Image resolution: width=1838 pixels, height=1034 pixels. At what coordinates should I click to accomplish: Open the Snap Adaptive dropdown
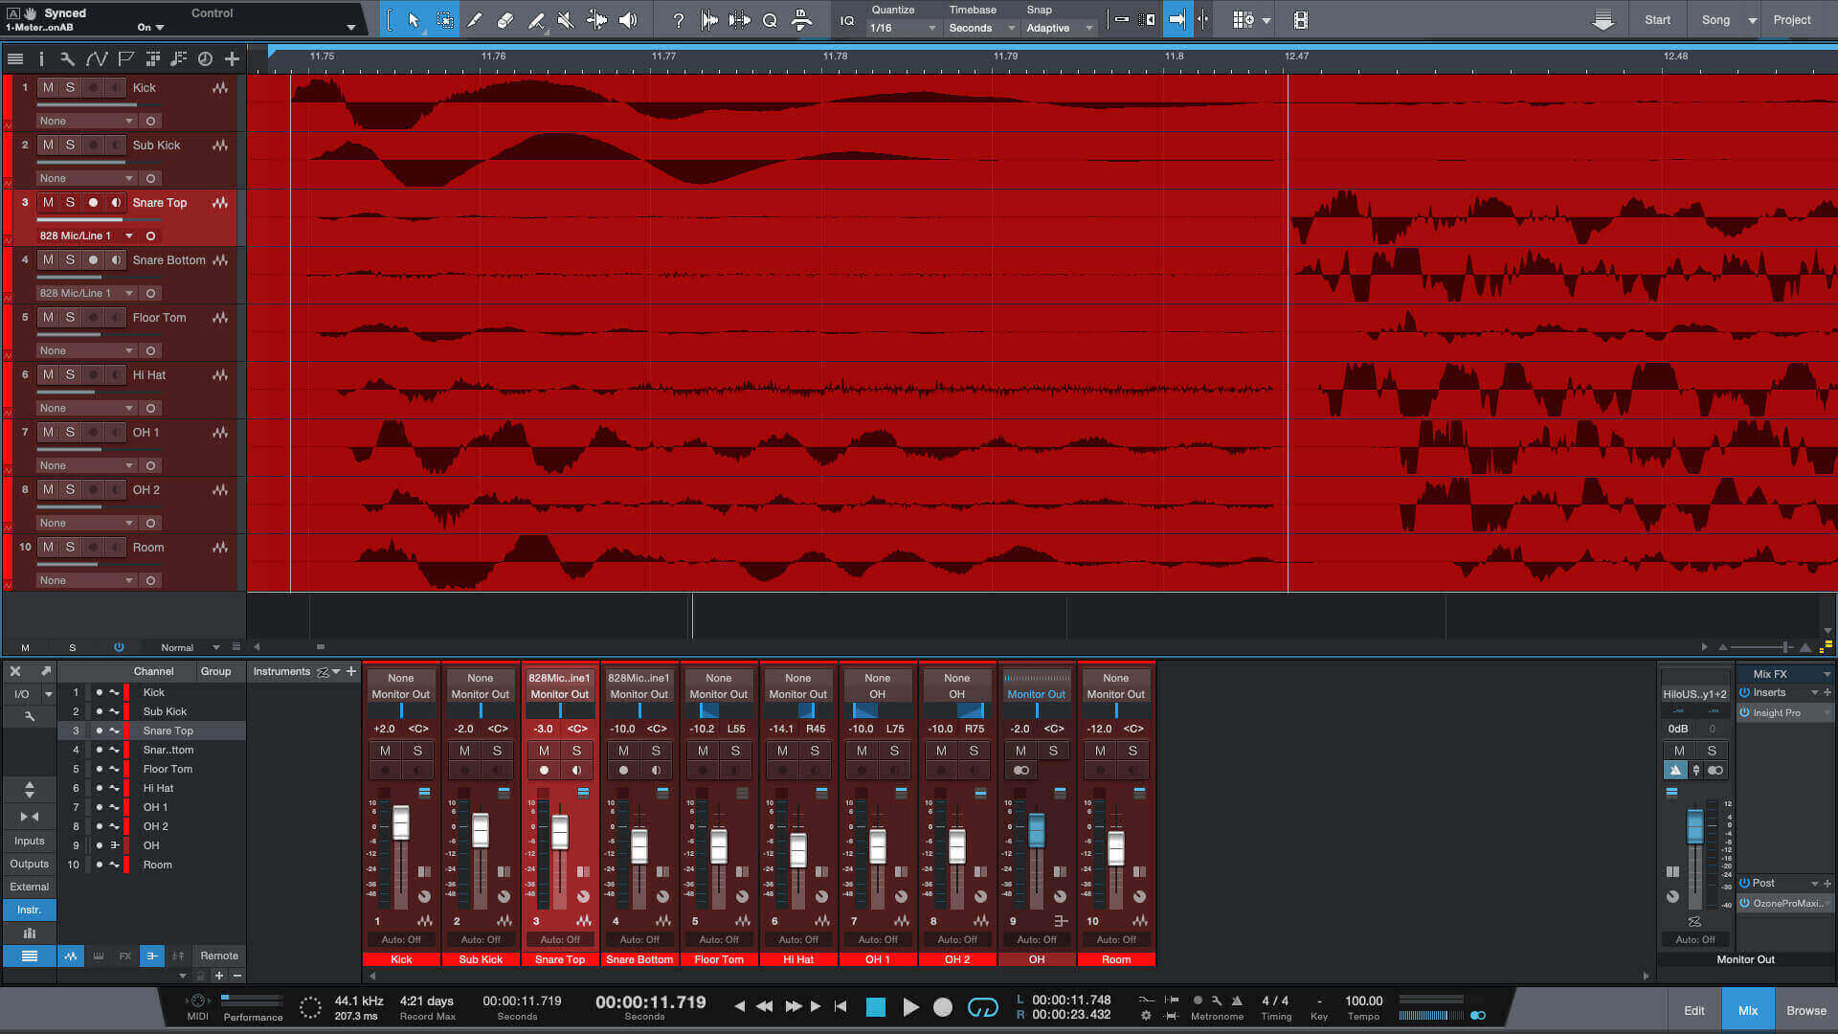pyautogui.click(x=1060, y=28)
